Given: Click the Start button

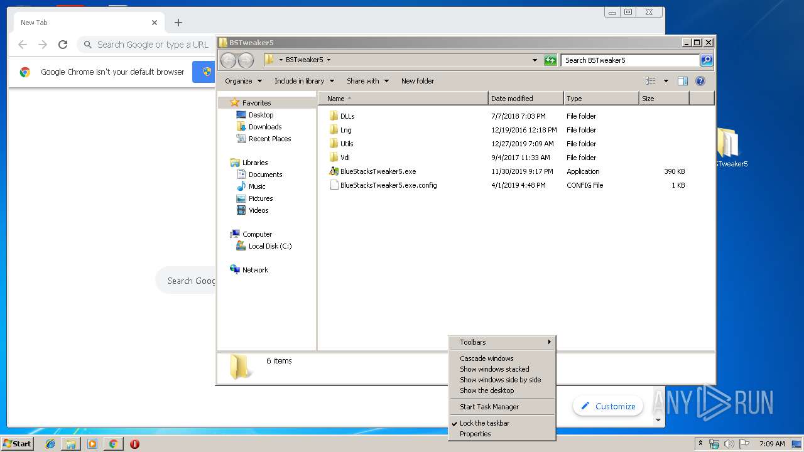Looking at the screenshot, I should coord(18,444).
